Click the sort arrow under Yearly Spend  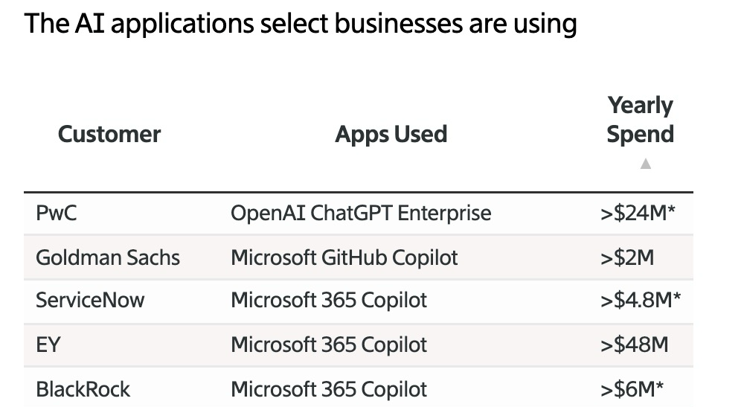pos(645,164)
